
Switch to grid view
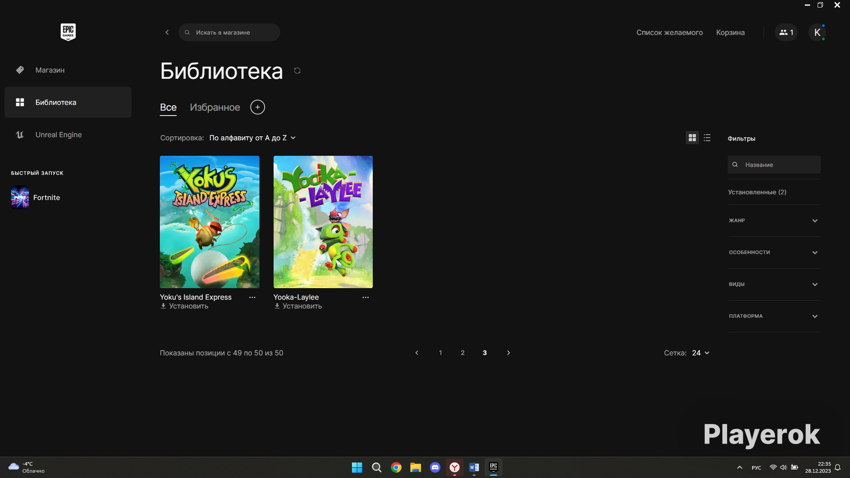point(692,138)
